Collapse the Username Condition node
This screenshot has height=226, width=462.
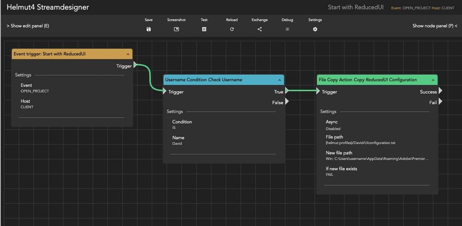click(279, 80)
